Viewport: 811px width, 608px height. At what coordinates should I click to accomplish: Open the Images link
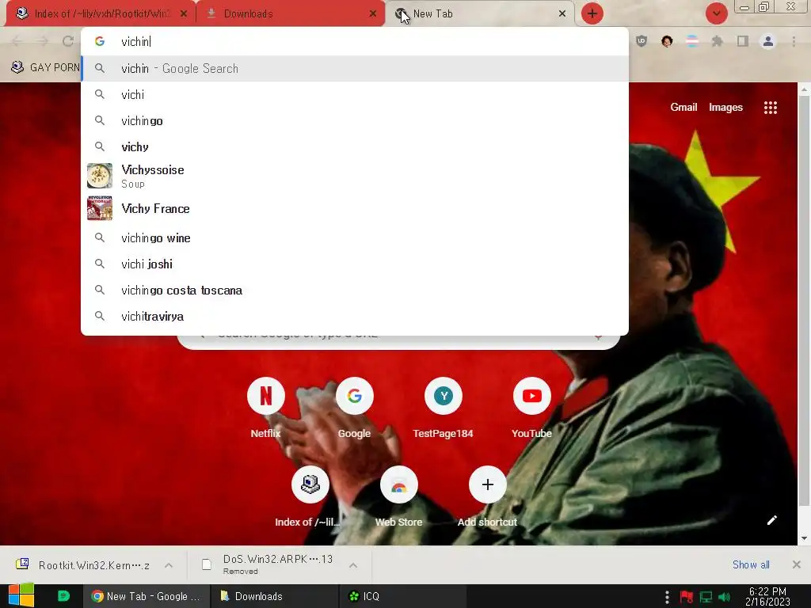[x=725, y=107]
